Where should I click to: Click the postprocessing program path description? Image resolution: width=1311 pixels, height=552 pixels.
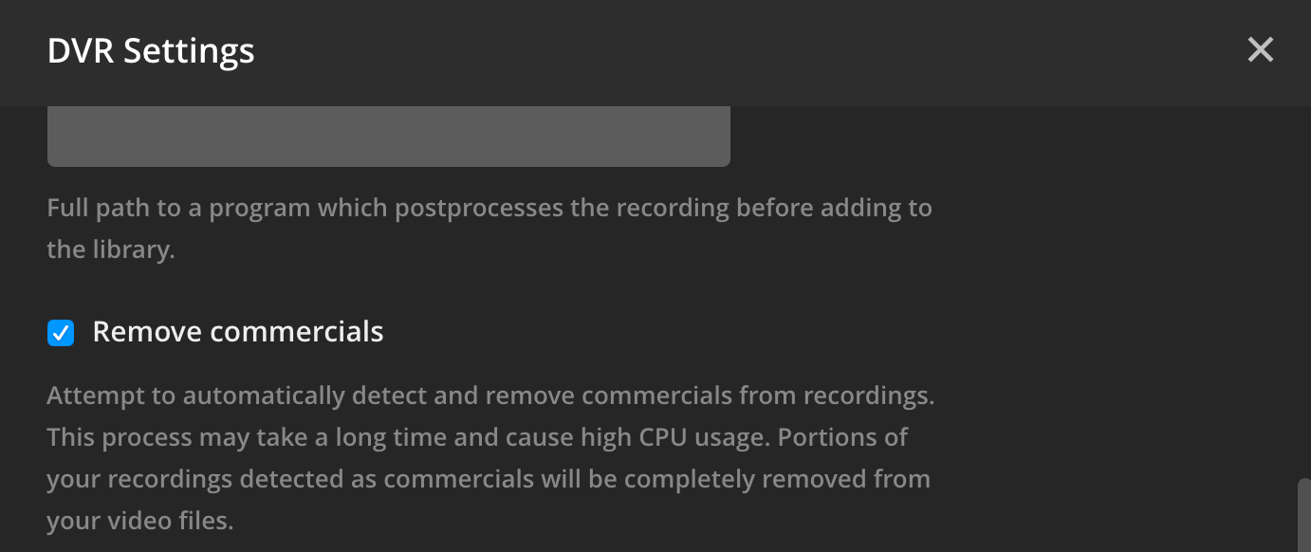click(x=489, y=229)
